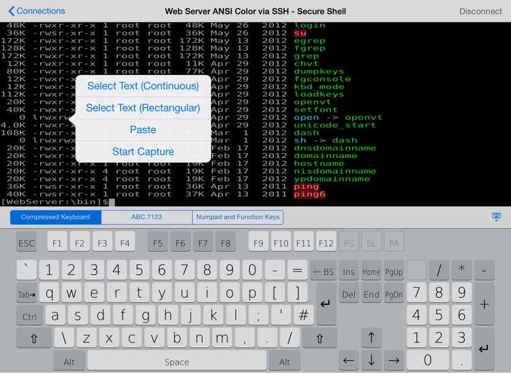Tap the F9 function key

pyautogui.click(x=258, y=242)
